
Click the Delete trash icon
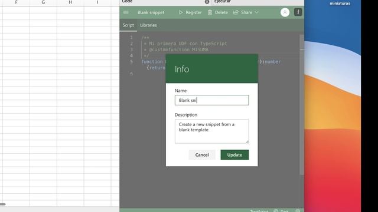210,12
